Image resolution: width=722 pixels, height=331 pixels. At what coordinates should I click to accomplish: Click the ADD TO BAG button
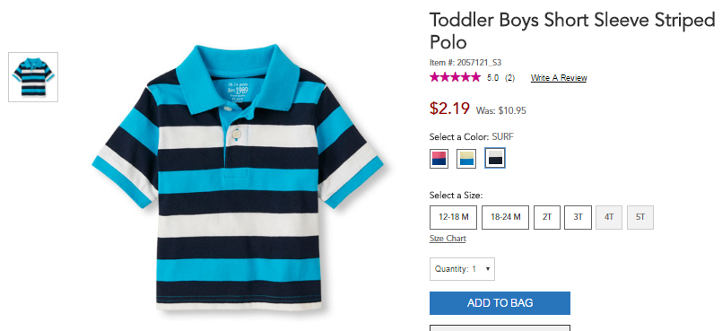click(x=500, y=303)
